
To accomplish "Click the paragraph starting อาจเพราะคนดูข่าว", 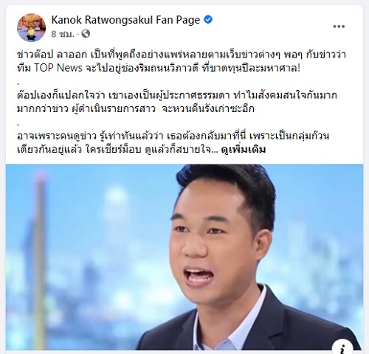I will [x=173, y=142].
